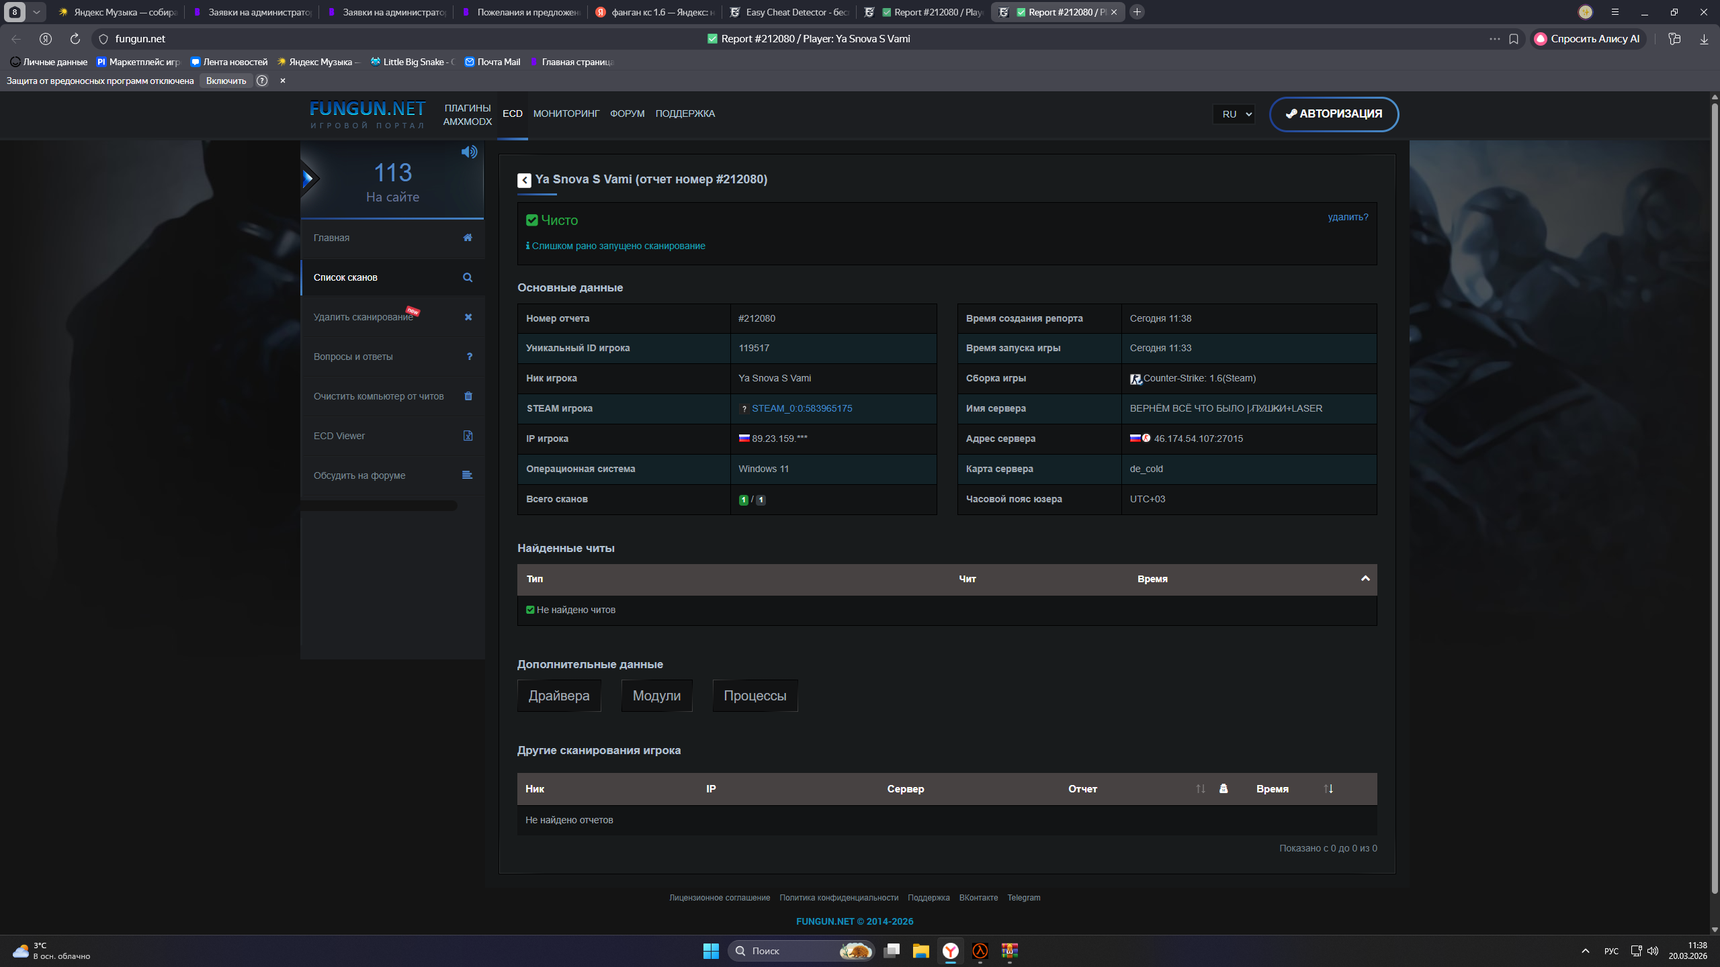Image resolution: width=1720 pixels, height=967 pixels.
Task: Expand the side panel blue arrow
Action: (x=308, y=179)
